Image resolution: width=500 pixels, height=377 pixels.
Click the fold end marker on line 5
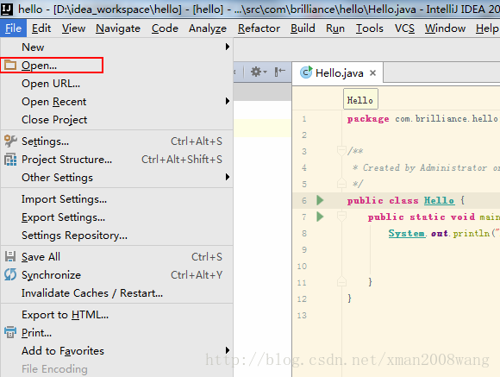(x=341, y=184)
